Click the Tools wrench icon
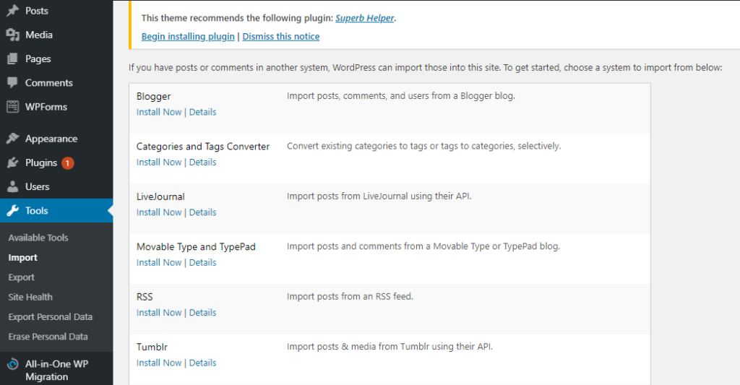 (x=13, y=210)
